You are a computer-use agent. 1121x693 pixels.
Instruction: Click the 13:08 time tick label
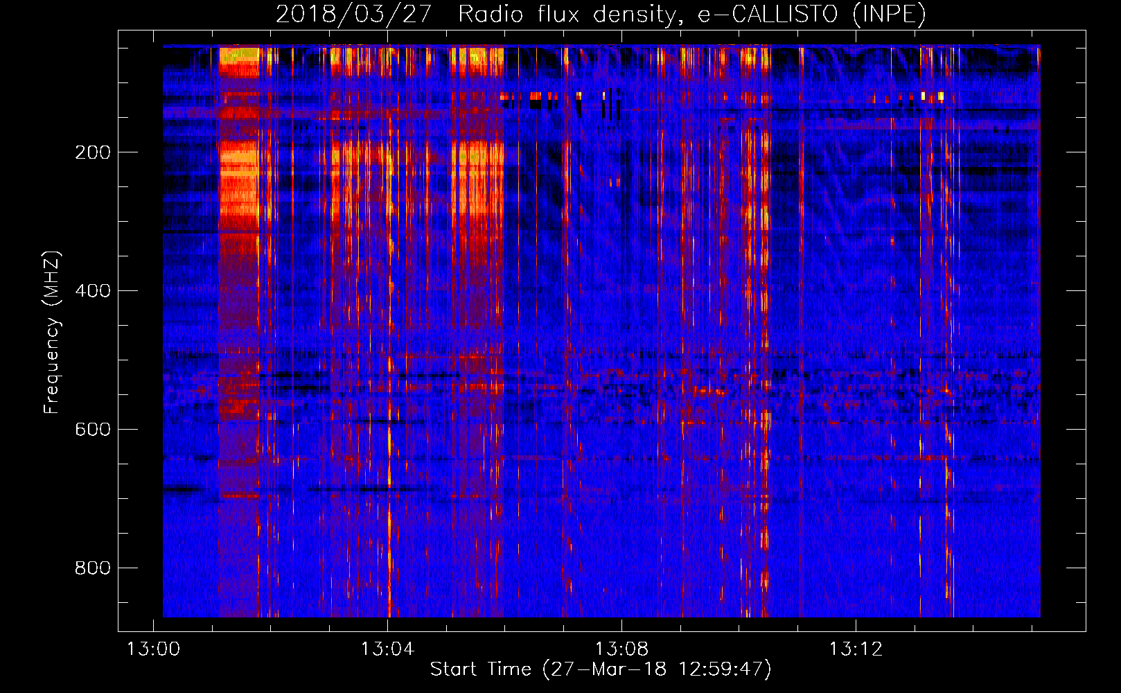tap(621, 649)
